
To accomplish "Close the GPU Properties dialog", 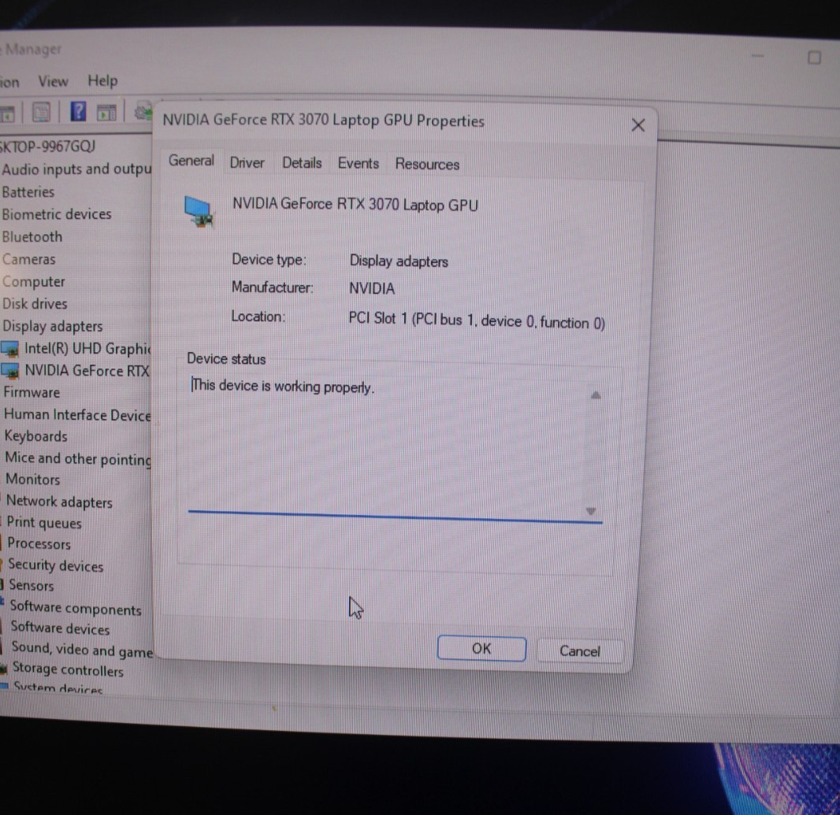I will [x=637, y=124].
